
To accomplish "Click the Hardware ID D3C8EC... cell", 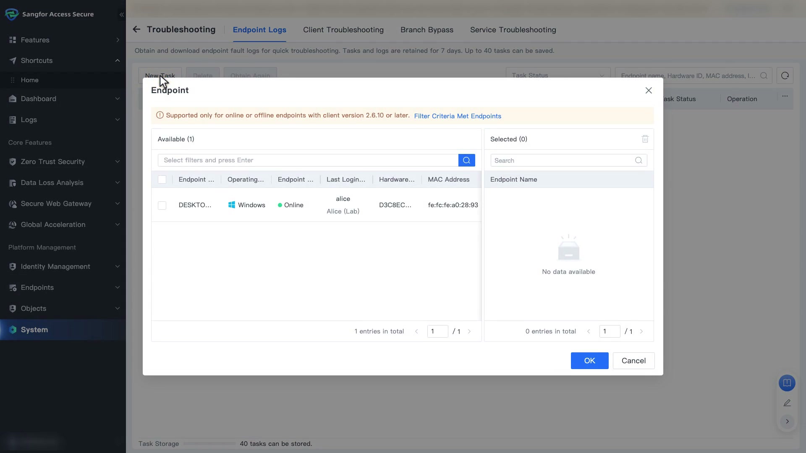I will coord(395,205).
